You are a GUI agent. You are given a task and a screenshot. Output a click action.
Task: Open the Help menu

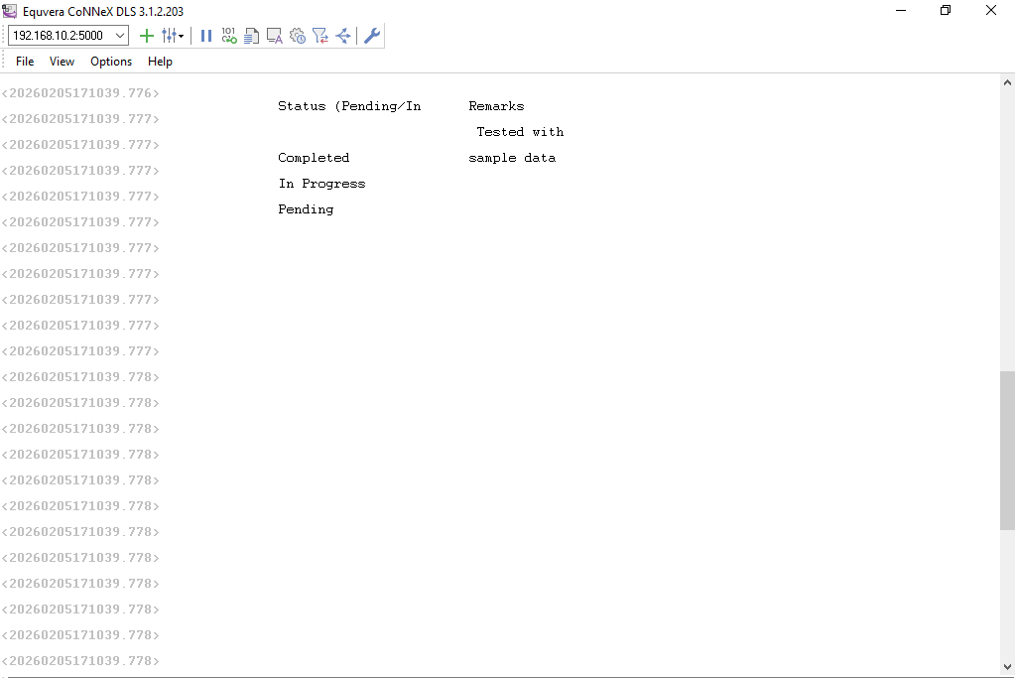coord(160,62)
